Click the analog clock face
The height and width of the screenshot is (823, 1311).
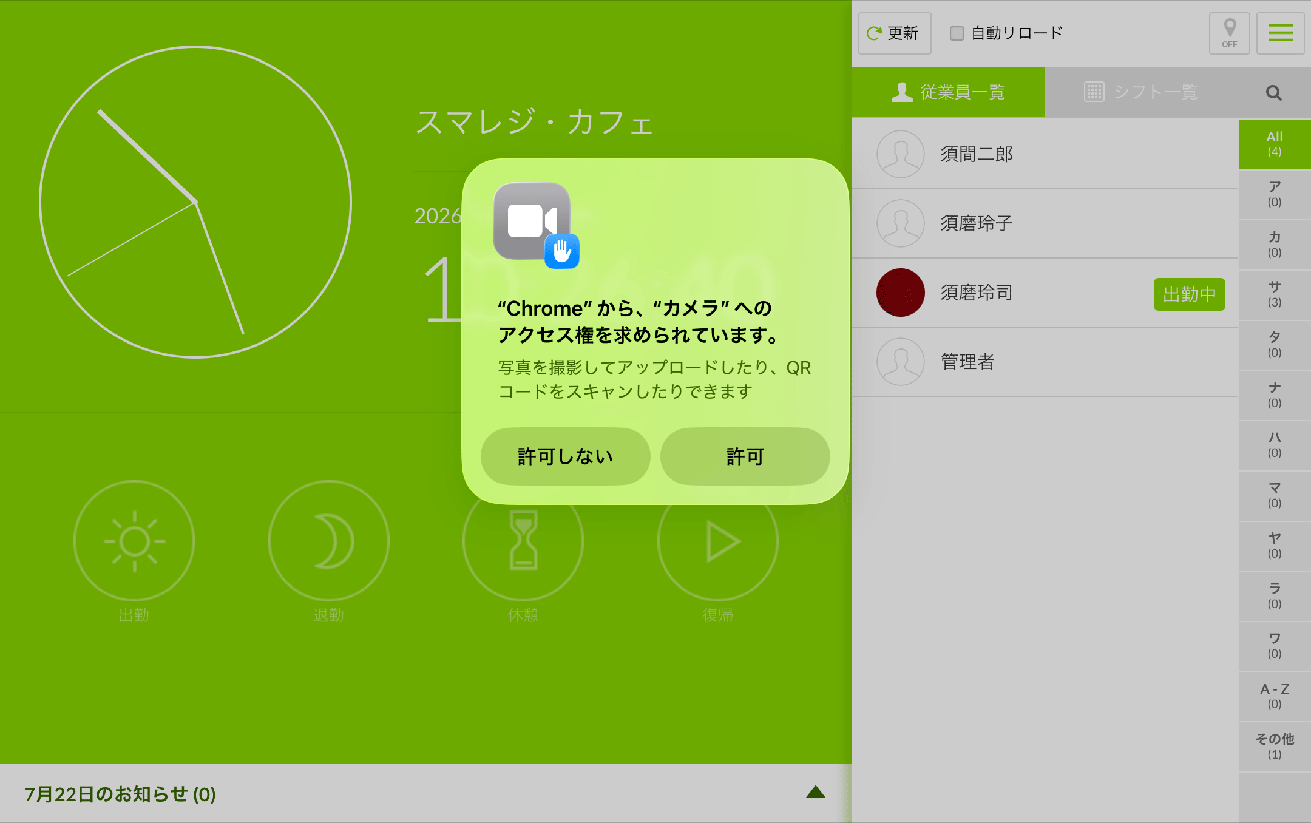[x=195, y=202]
